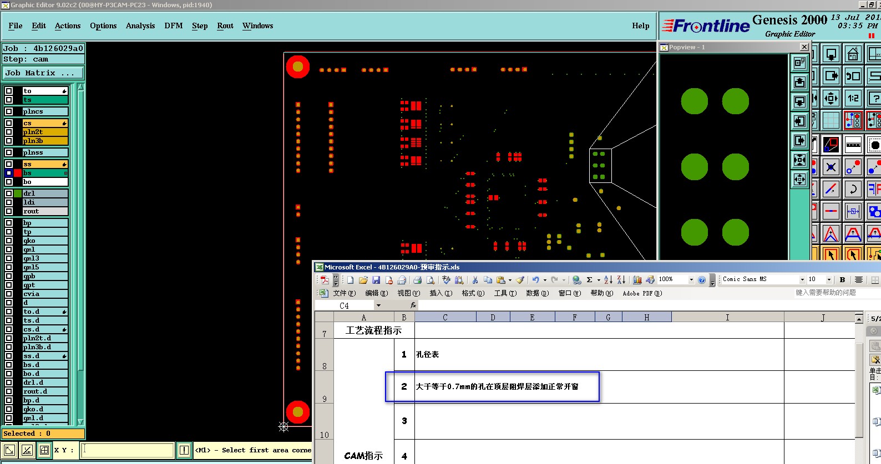Click the red-blue rectangles area zoom icon
This screenshot has width=881, height=464.
tap(831, 145)
